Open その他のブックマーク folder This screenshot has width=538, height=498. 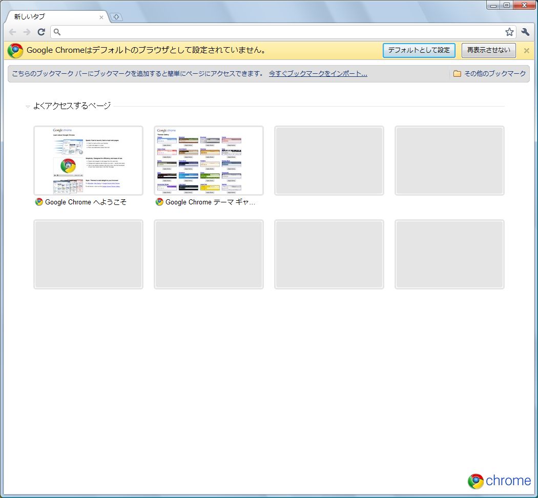click(490, 74)
